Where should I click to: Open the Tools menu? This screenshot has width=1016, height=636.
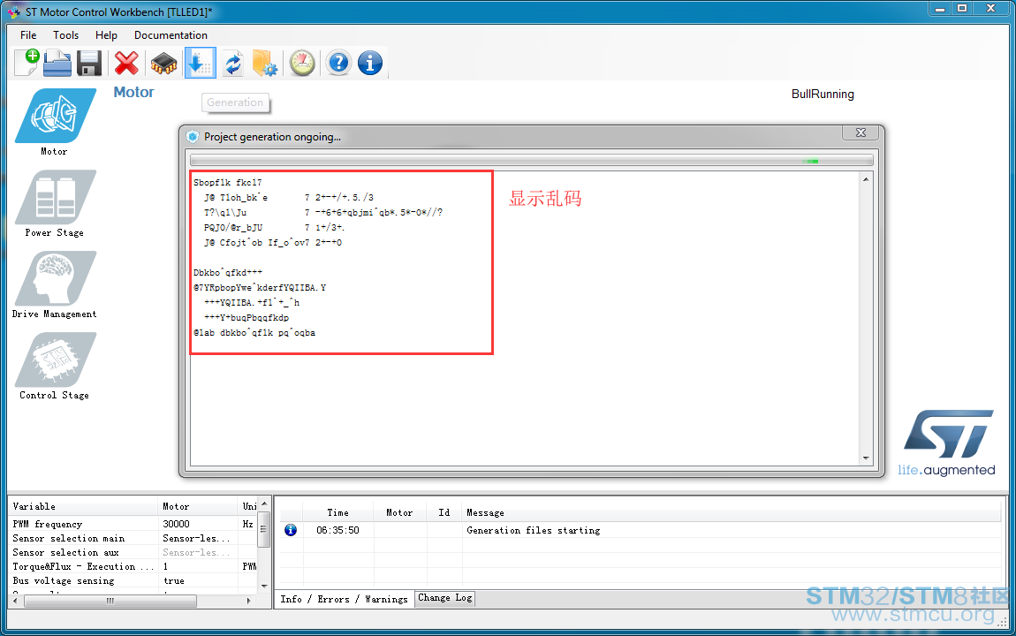tap(65, 35)
